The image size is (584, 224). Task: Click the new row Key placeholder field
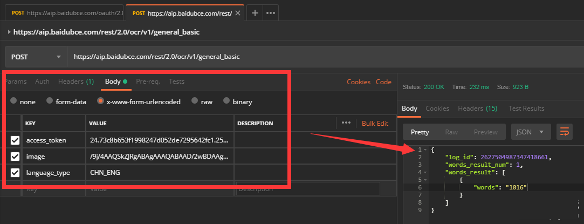[x=54, y=189]
